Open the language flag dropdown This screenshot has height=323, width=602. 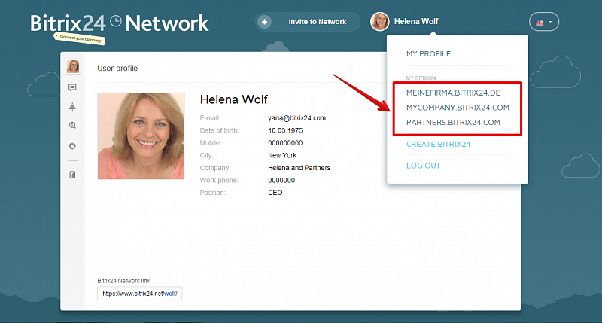(544, 22)
